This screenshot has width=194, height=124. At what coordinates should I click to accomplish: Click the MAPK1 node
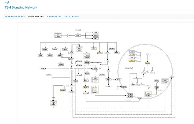pos(130,94)
